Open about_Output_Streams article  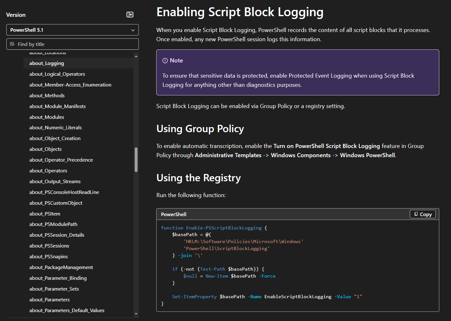coord(55,182)
